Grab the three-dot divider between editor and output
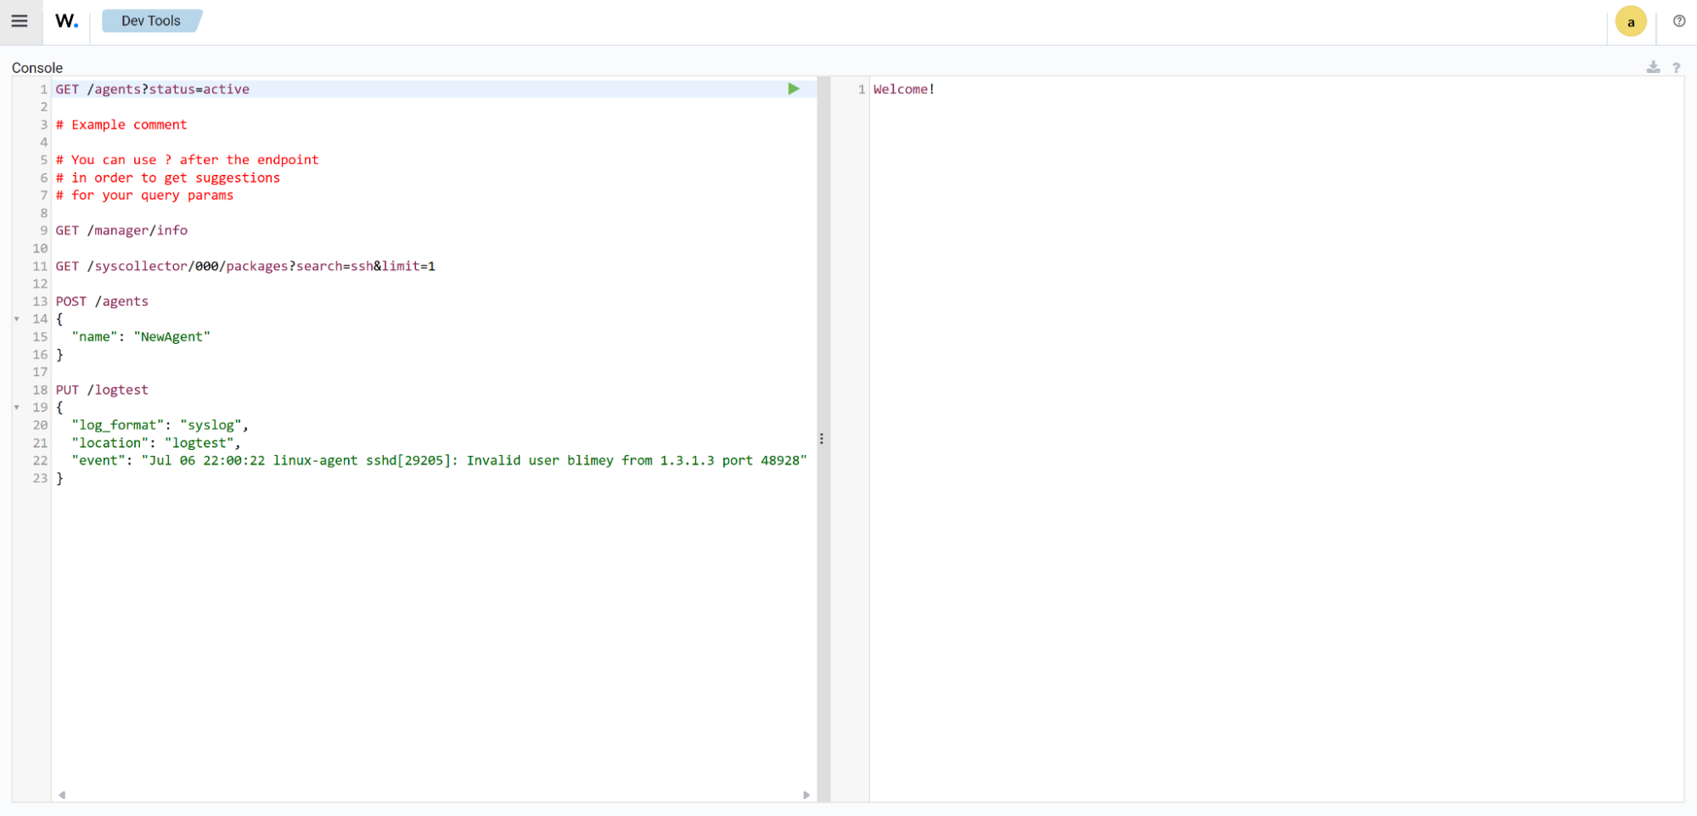The height and width of the screenshot is (816, 1697). 821,439
